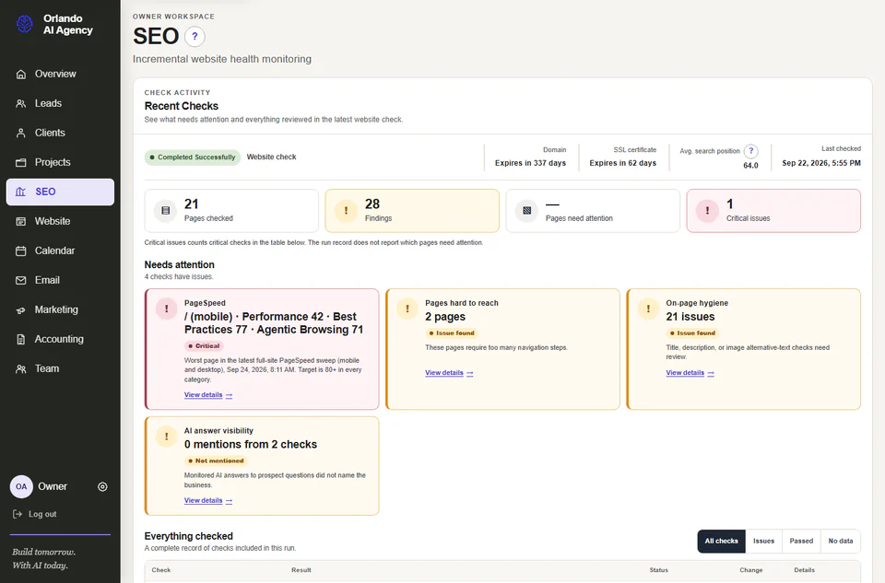The width and height of the screenshot is (885, 583).
Task: Navigate to Projects in sidebar
Action: [60, 162]
